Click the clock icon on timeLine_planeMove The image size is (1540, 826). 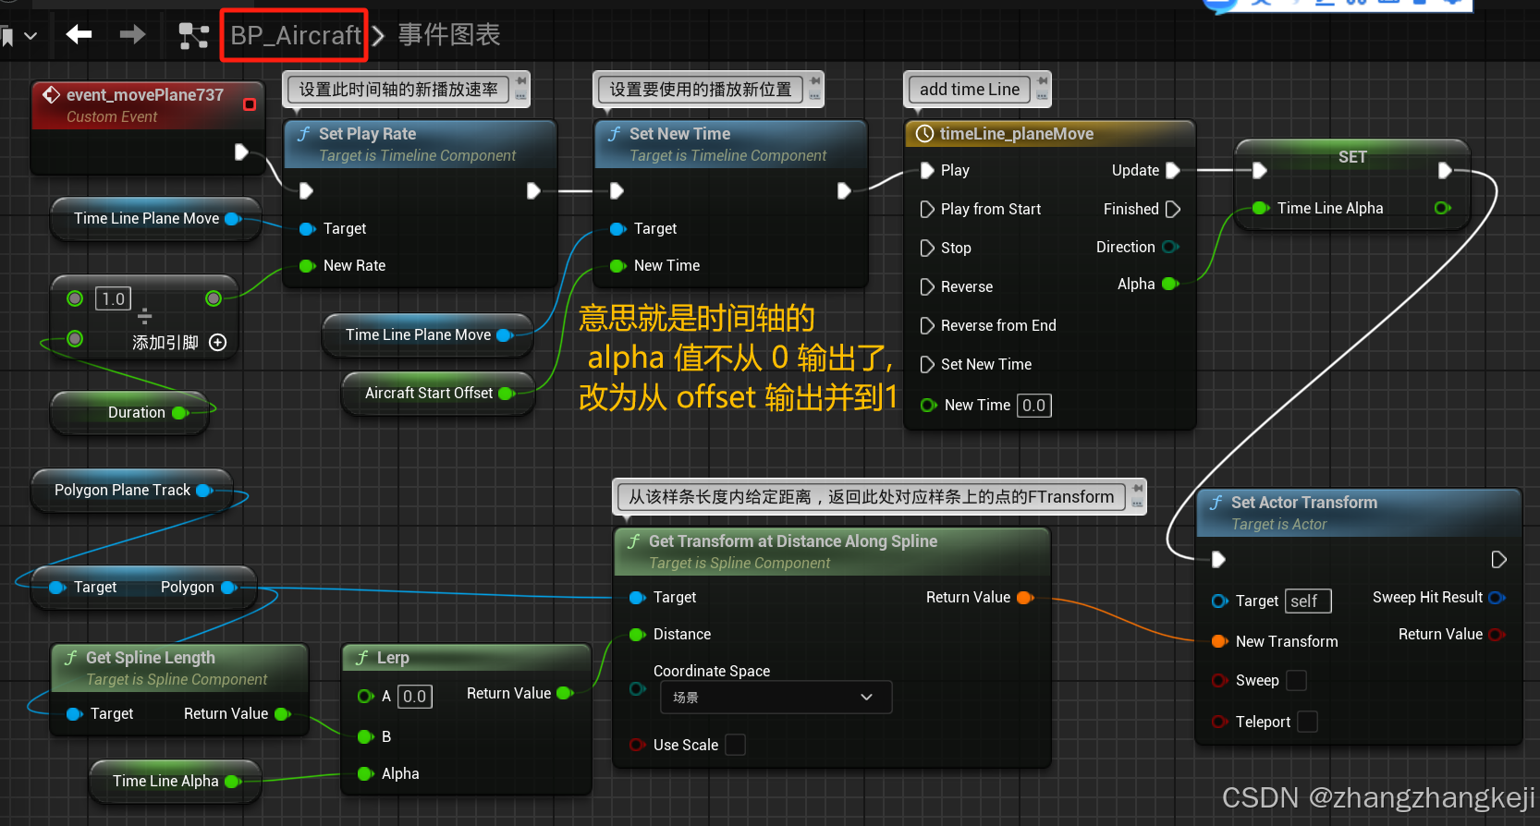[924, 134]
